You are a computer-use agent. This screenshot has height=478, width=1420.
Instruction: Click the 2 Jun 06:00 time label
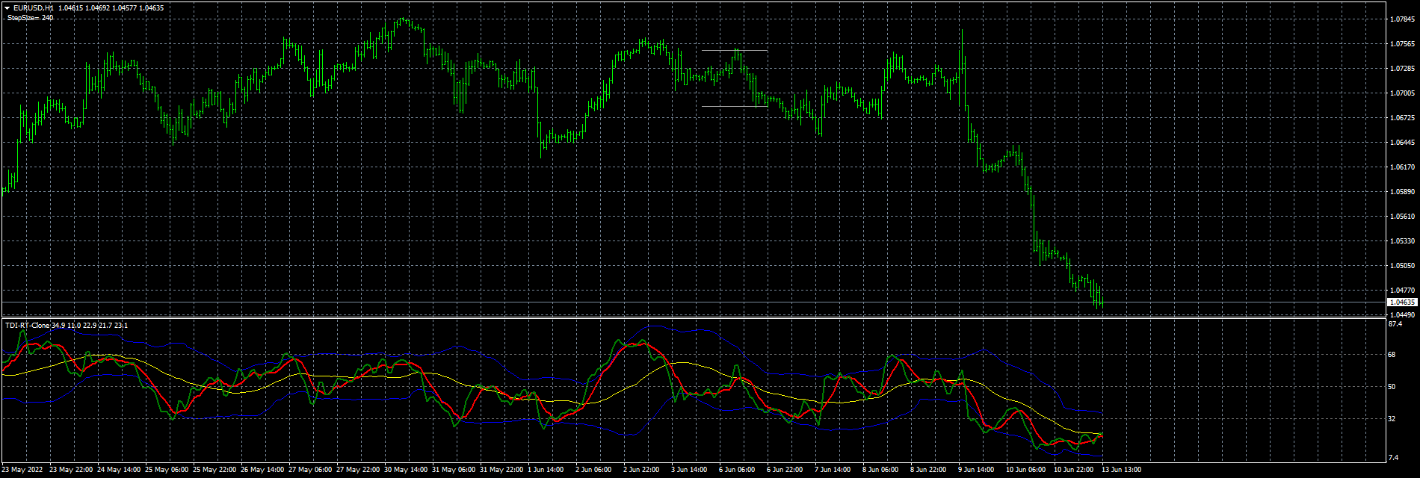tap(593, 470)
